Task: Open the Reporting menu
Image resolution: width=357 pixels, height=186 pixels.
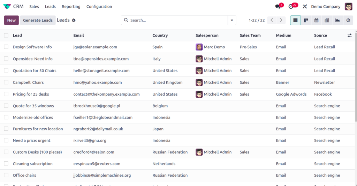Action: [x=71, y=7]
